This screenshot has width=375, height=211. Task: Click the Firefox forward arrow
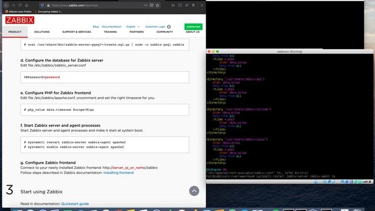pyautogui.click(x=13, y=5)
